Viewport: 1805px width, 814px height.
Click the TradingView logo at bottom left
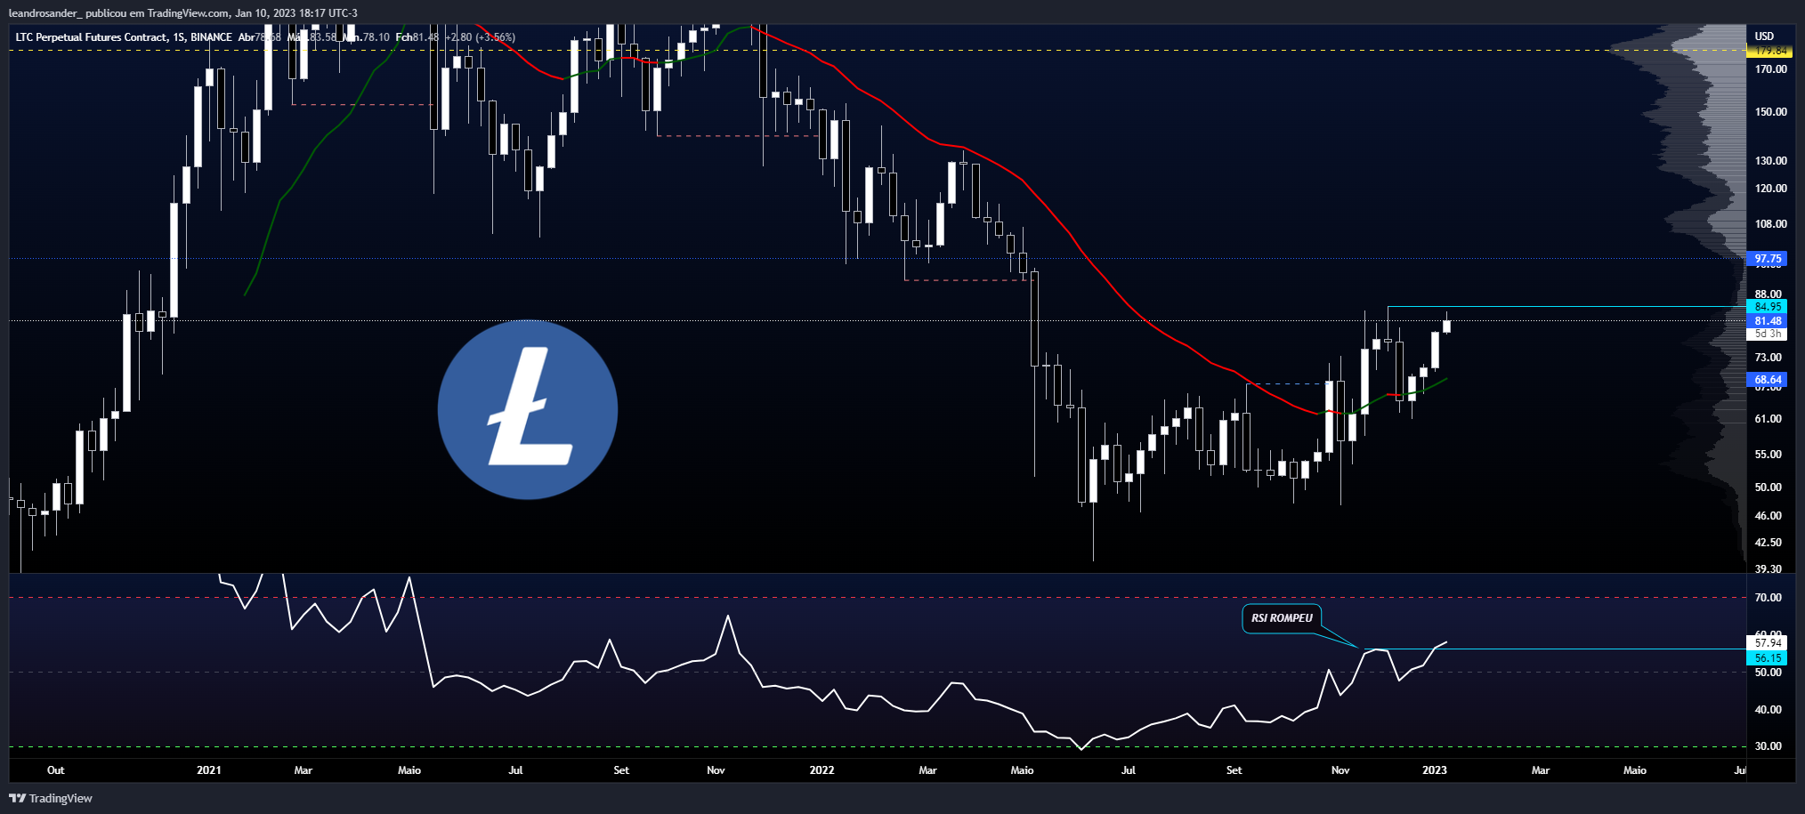tap(51, 798)
